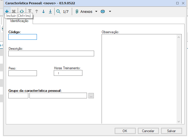Image resolution: width=188 pixels, height=137 pixels.
Task: Click the Horas Treinamento time field
Action: coord(68,73)
